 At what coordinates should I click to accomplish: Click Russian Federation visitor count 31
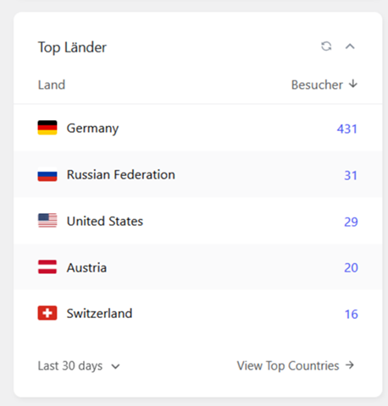pyautogui.click(x=351, y=175)
